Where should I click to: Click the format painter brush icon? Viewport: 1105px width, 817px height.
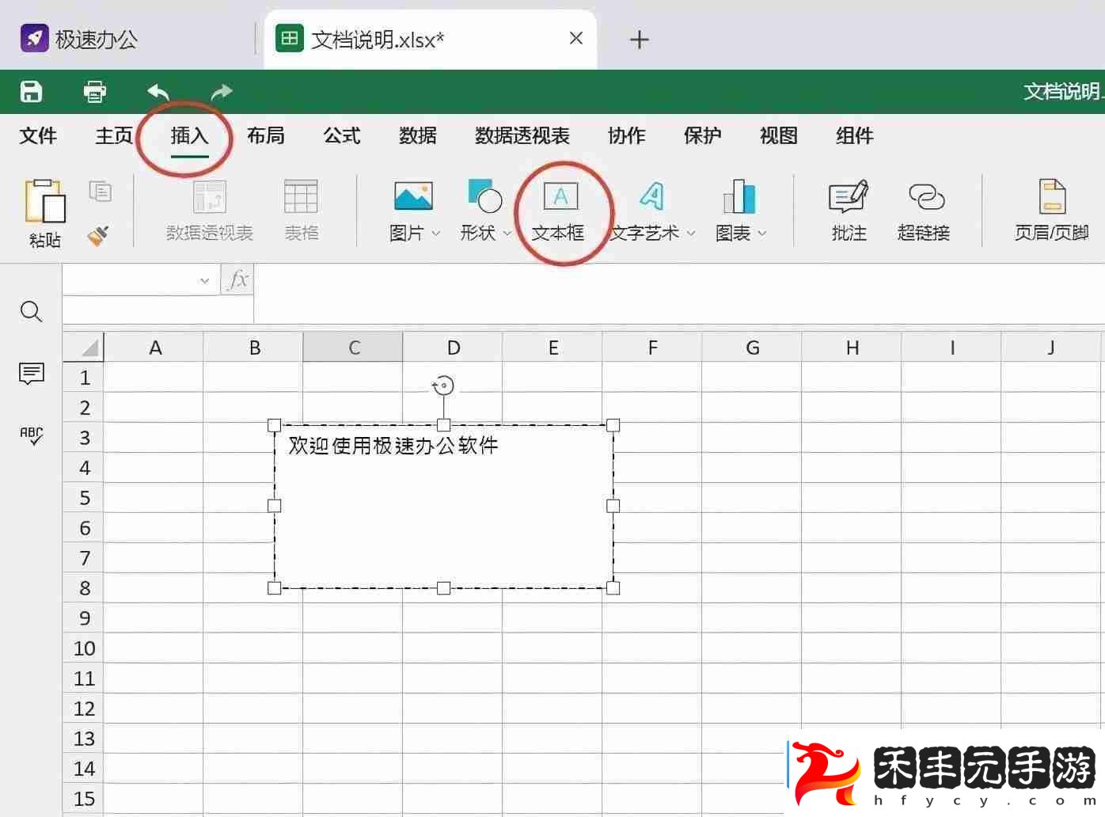tap(98, 235)
